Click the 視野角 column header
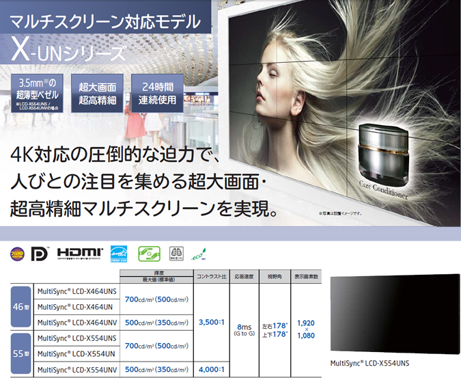Screen dimensions: 461x378 click(x=275, y=277)
